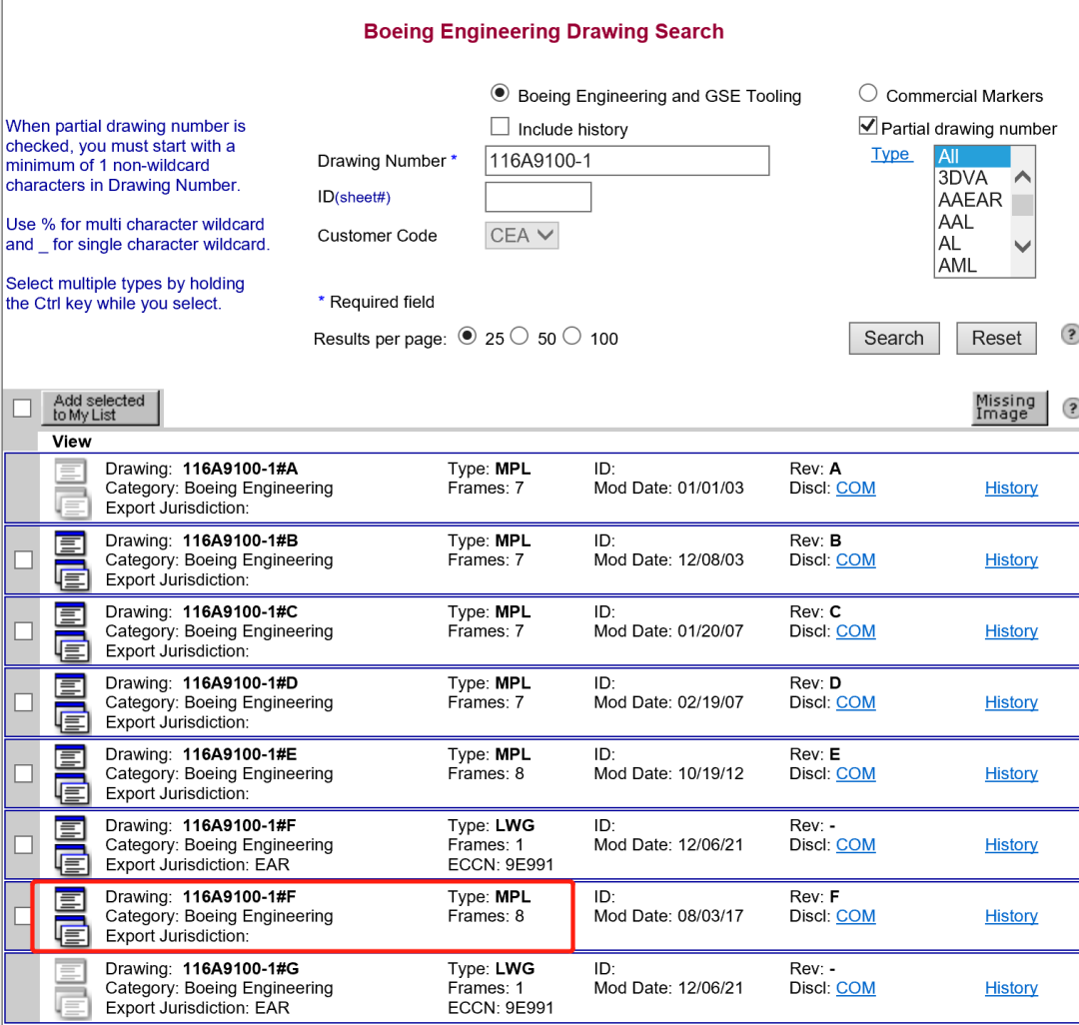Open the Customer Code CEA dropdown

coord(523,236)
